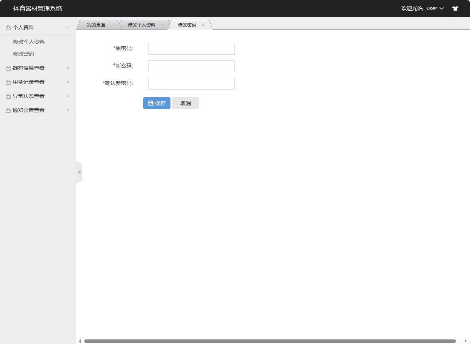Click the t-shirt theme icon in top bar
This screenshot has height=344, width=470.
pos(455,8)
